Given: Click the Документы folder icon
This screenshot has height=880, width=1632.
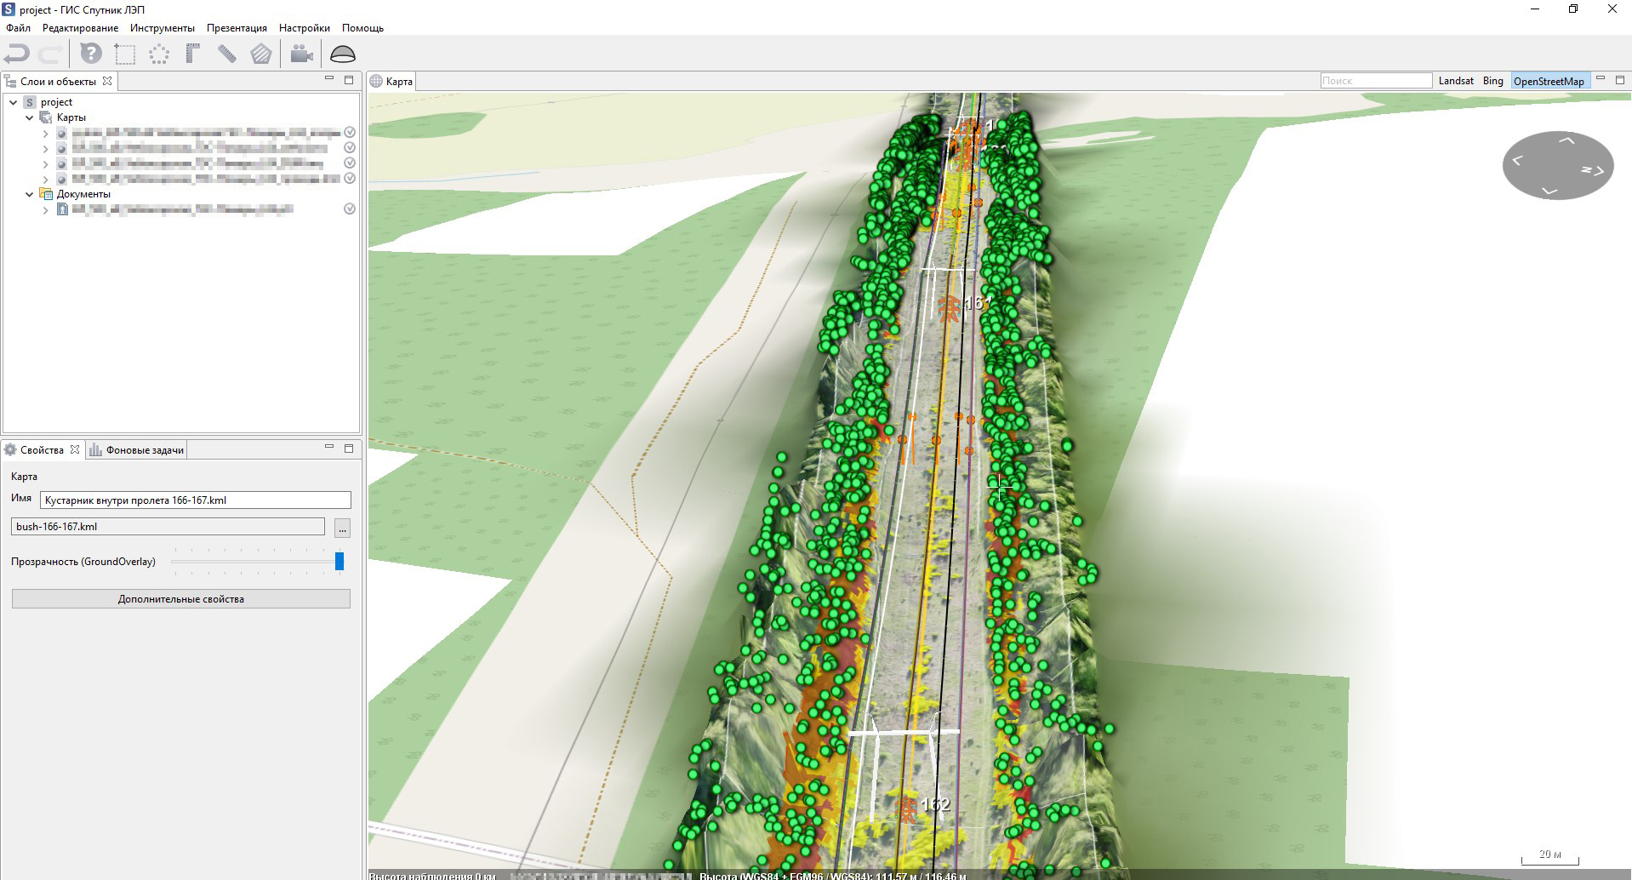Looking at the screenshot, I should [46, 194].
